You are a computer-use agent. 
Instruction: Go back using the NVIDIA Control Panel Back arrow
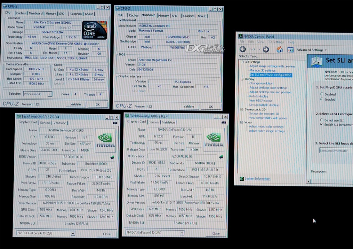pos(243,49)
